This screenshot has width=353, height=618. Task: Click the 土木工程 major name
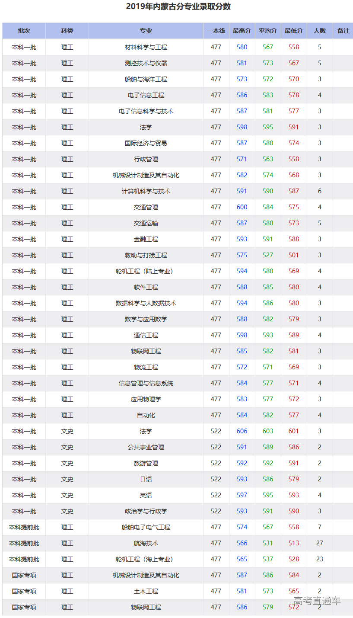pyautogui.click(x=146, y=591)
